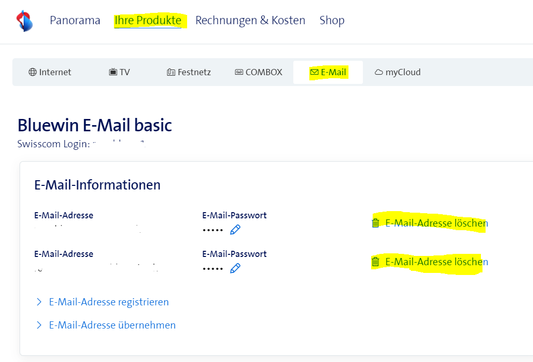Switch to the Festnetz tab

coord(189,72)
